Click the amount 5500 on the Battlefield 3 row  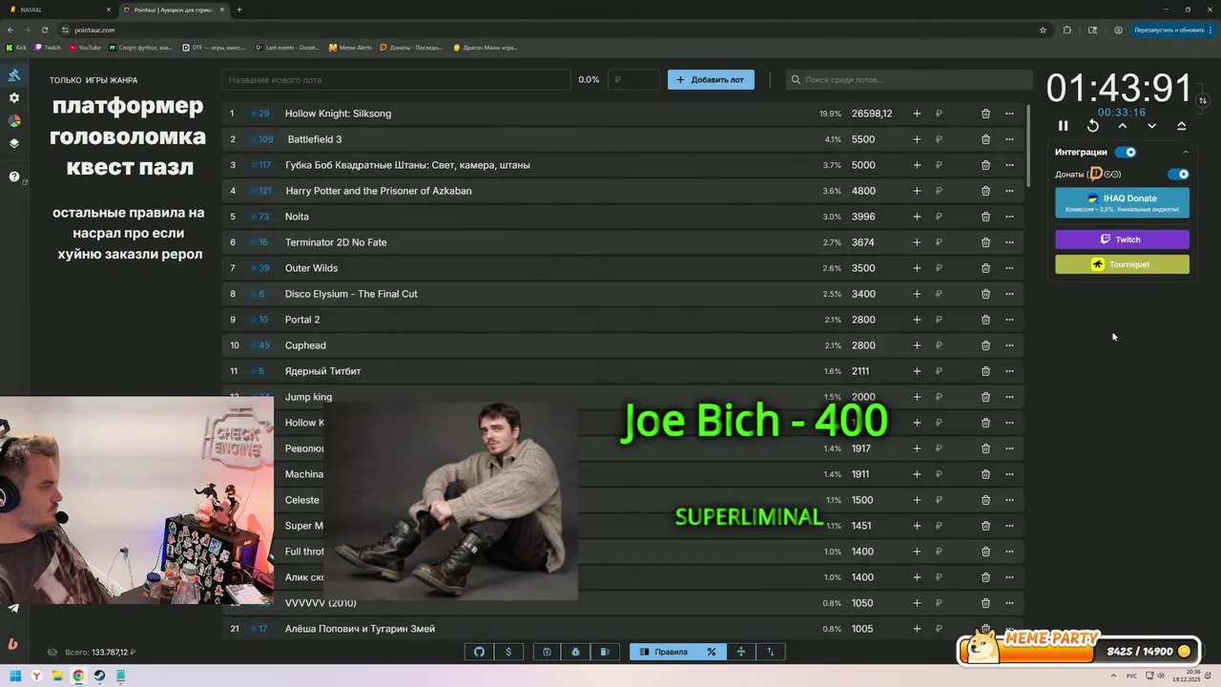pos(863,139)
